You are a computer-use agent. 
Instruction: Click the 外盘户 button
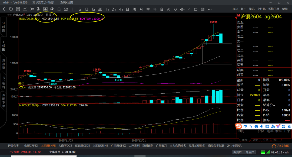point(250,152)
